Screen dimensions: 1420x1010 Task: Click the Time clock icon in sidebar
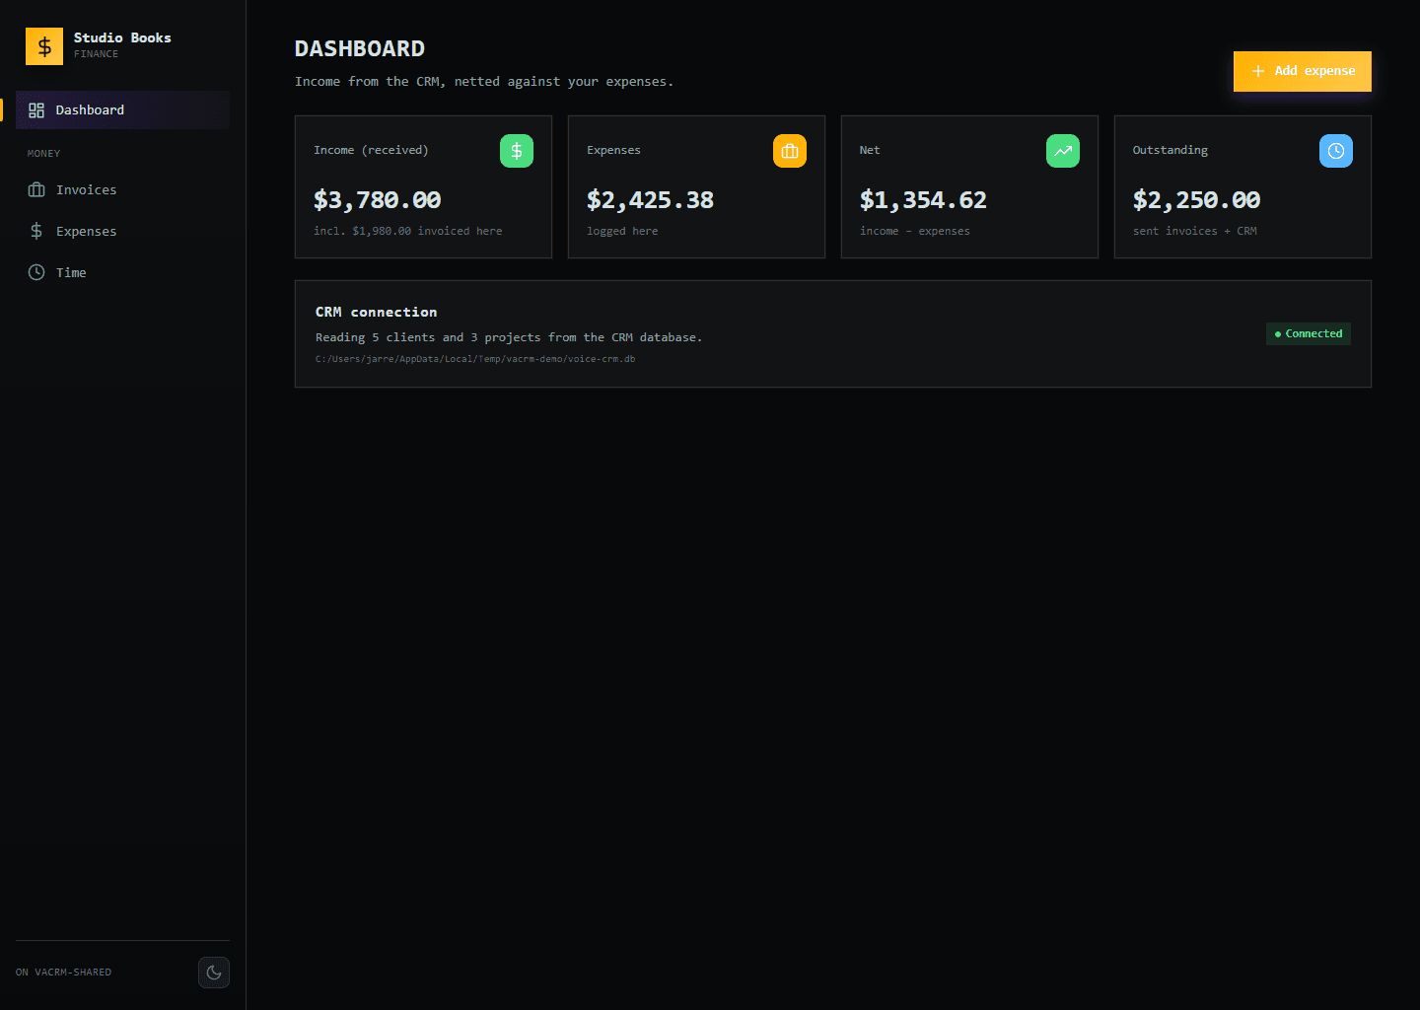pos(36,272)
